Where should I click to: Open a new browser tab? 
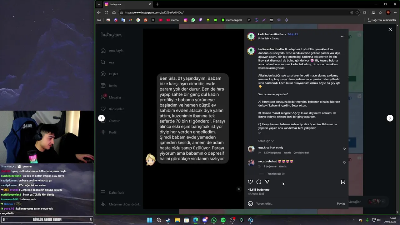(157, 4)
